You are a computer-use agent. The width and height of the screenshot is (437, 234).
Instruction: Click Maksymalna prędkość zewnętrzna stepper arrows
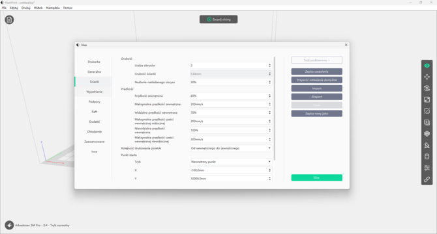click(x=269, y=105)
